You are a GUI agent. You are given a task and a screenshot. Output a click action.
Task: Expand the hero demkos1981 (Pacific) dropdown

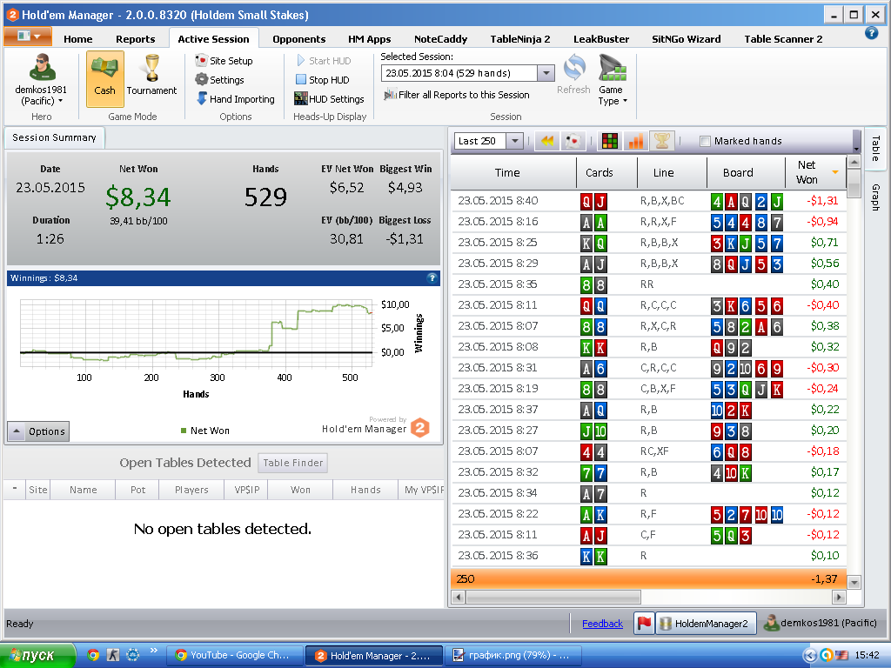[x=41, y=95]
